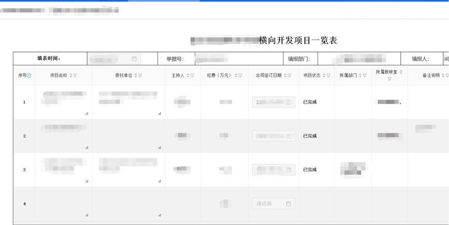Open the calendar icon in 填表时间 field
Image resolution: width=449 pixels, height=225 pixels.
click(134, 59)
